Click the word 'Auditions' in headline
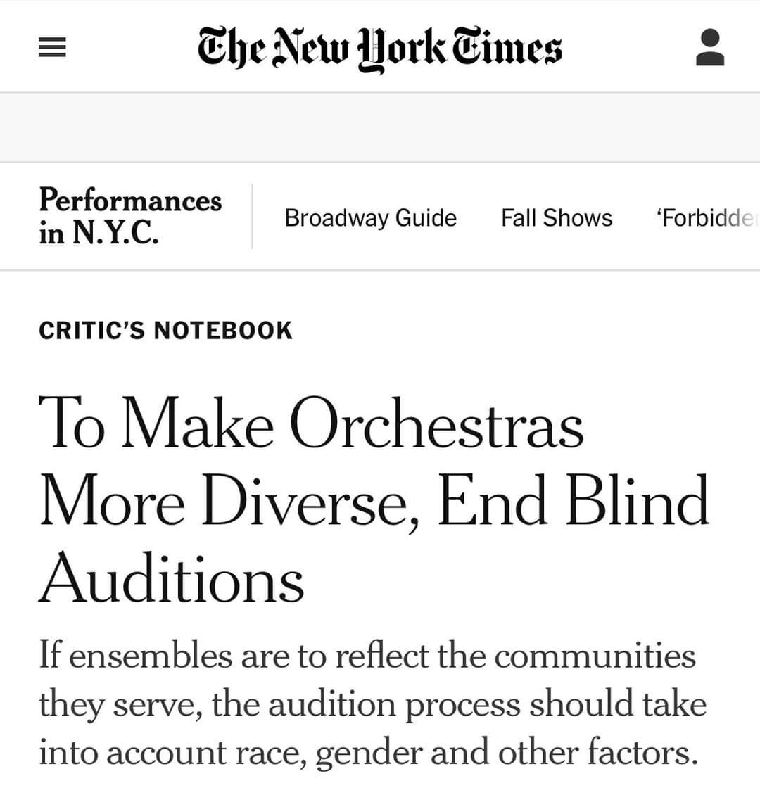Viewport: 760px width, 795px height. point(172,578)
